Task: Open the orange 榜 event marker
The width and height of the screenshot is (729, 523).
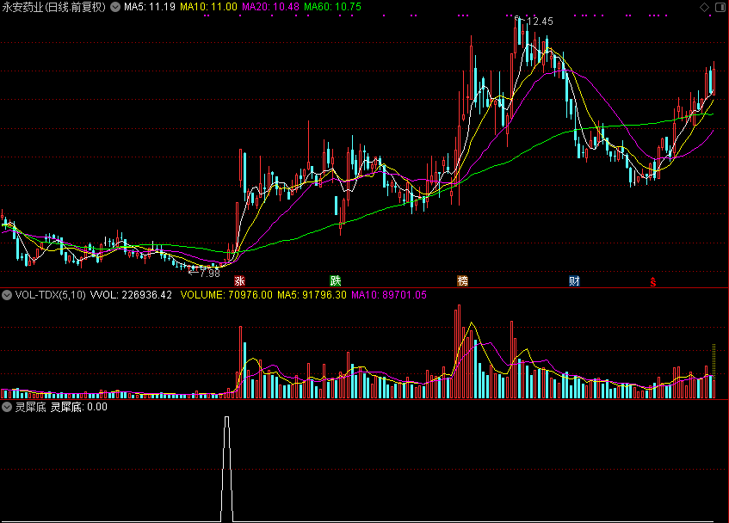Action: point(462,280)
